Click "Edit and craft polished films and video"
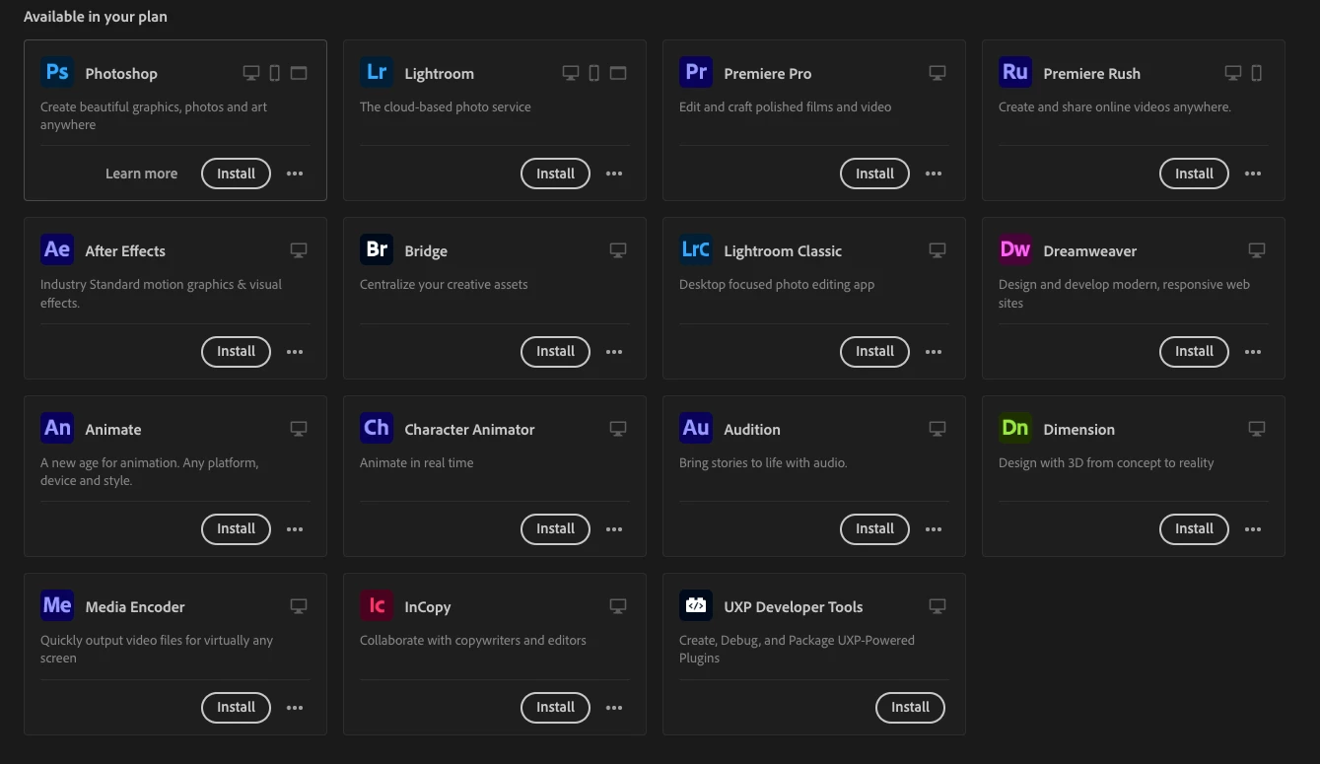The height and width of the screenshot is (764, 1320). pos(785,106)
